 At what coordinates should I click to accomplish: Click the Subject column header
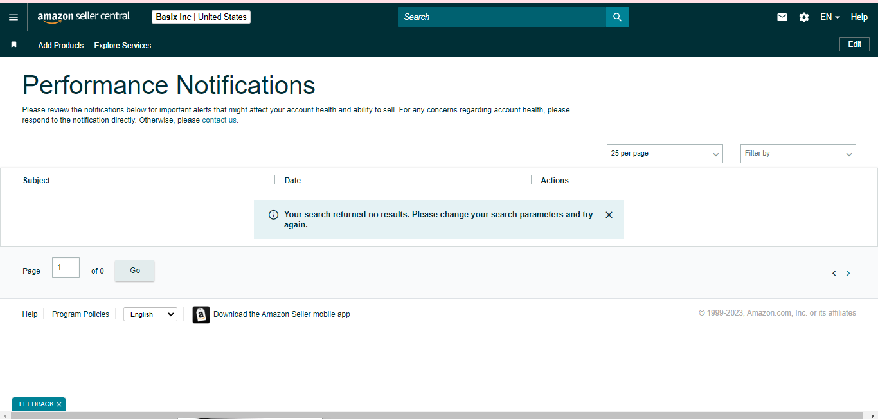click(x=37, y=181)
